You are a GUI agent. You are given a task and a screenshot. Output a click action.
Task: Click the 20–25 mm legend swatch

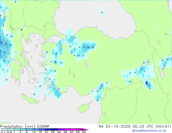tap(48, 129)
